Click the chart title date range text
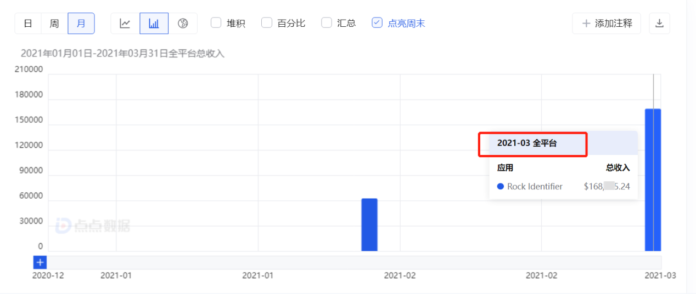696x294 pixels. (122, 54)
